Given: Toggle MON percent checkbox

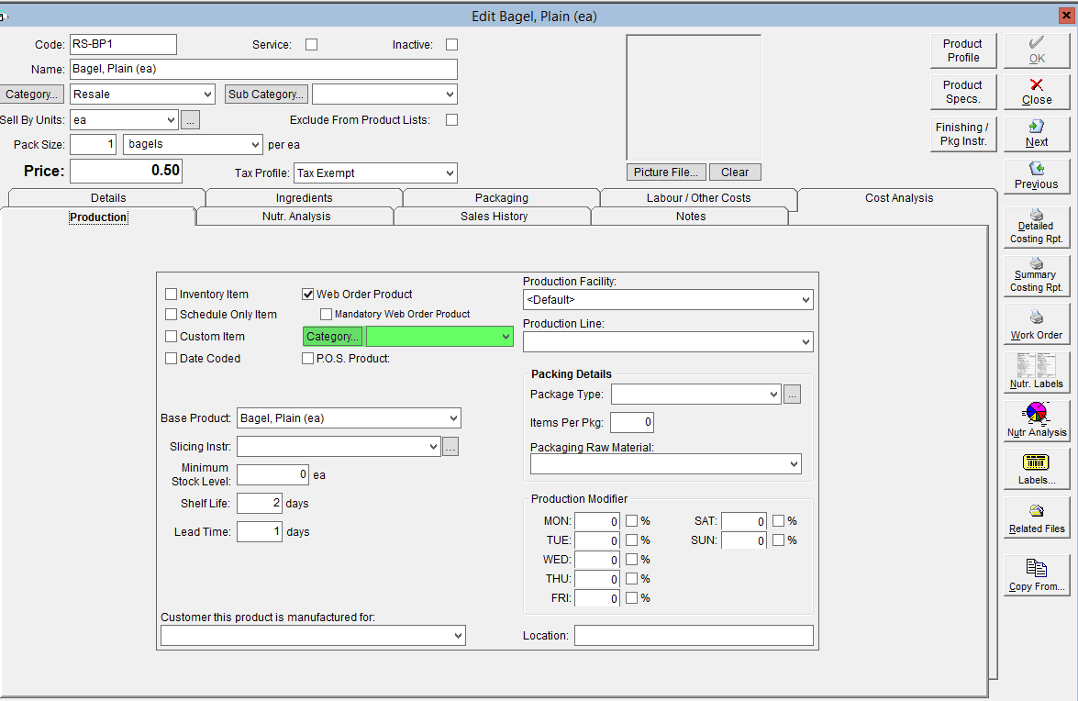Looking at the screenshot, I should coord(632,521).
